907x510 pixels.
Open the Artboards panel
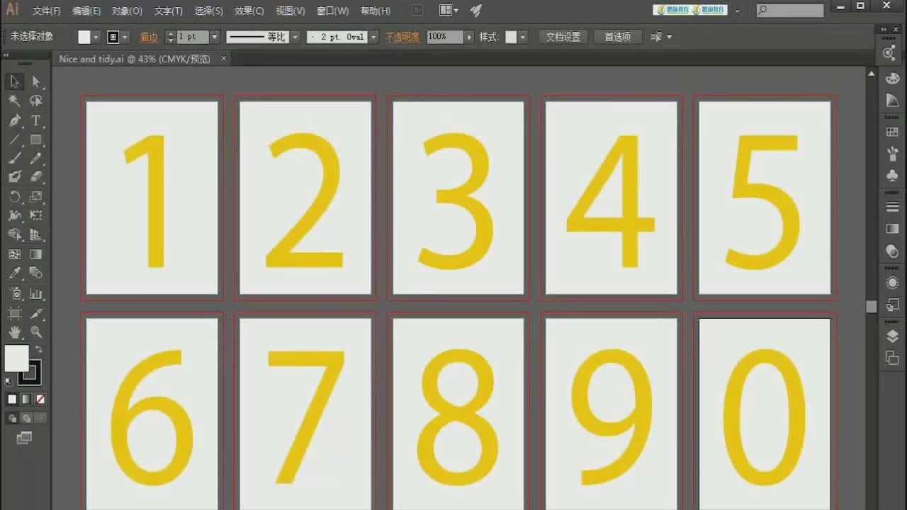(x=892, y=358)
